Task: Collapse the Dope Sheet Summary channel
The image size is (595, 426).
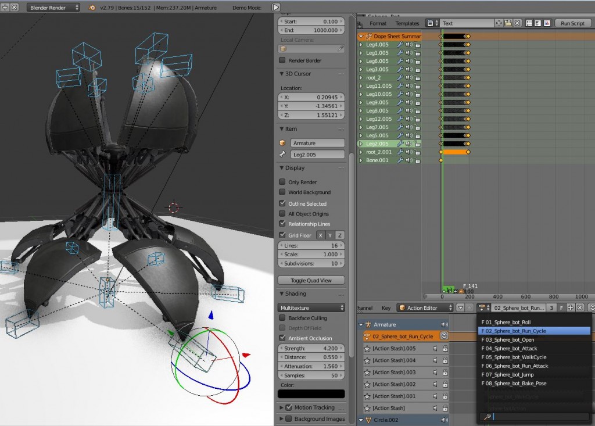Action: tap(360, 35)
